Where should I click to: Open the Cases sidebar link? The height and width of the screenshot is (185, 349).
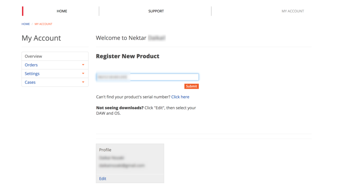[x=30, y=82]
